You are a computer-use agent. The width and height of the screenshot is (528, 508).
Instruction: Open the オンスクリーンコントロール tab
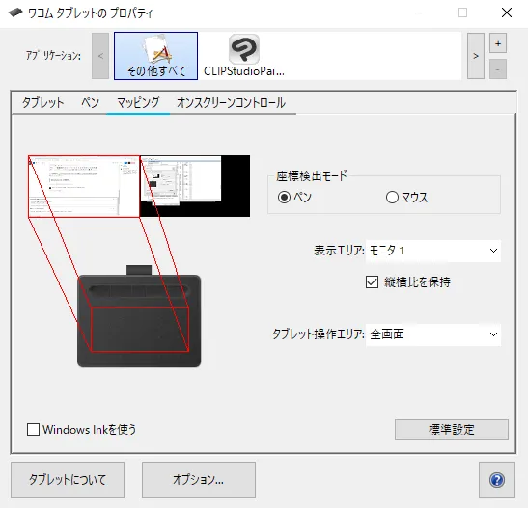pos(231,102)
